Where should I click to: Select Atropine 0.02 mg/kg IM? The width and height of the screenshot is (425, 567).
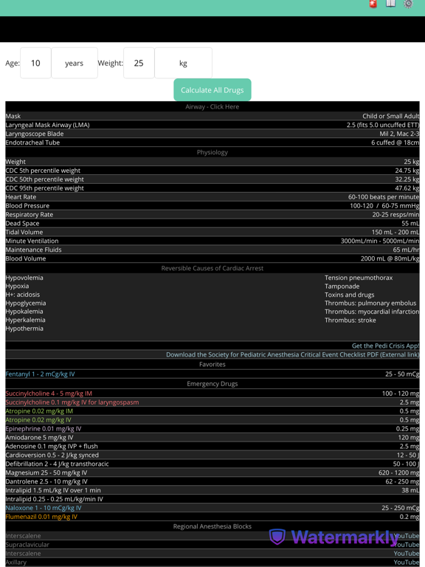coord(39,411)
